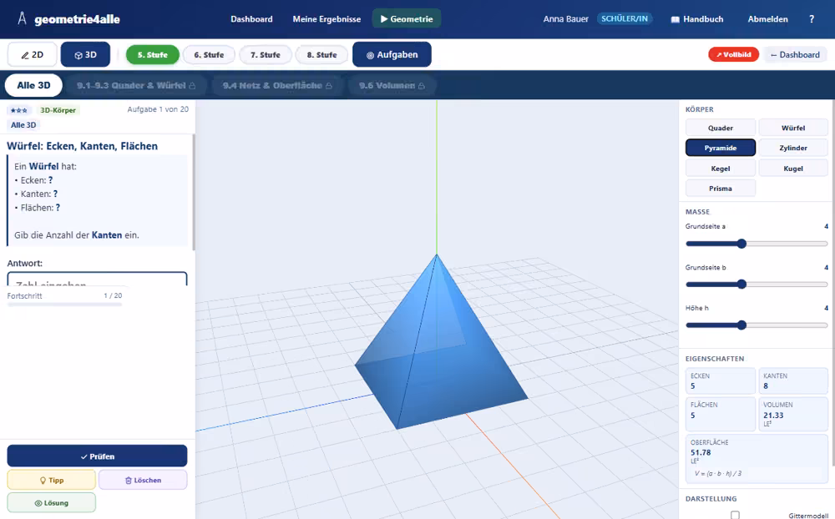Switch to 2D pencil mode
The image size is (835, 519).
(32, 55)
